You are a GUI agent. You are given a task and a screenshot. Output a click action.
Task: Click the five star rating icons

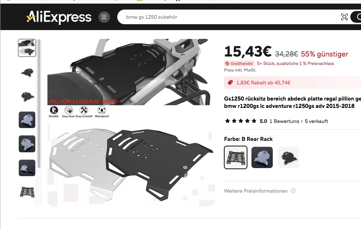241,121
